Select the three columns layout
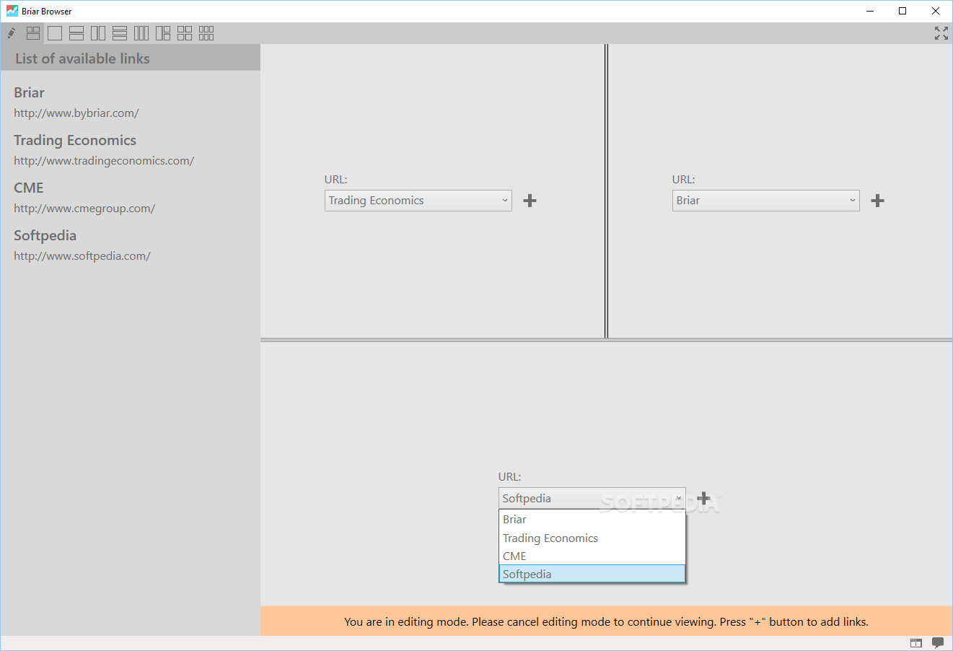The width and height of the screenshot is (953, 651). 141,33
